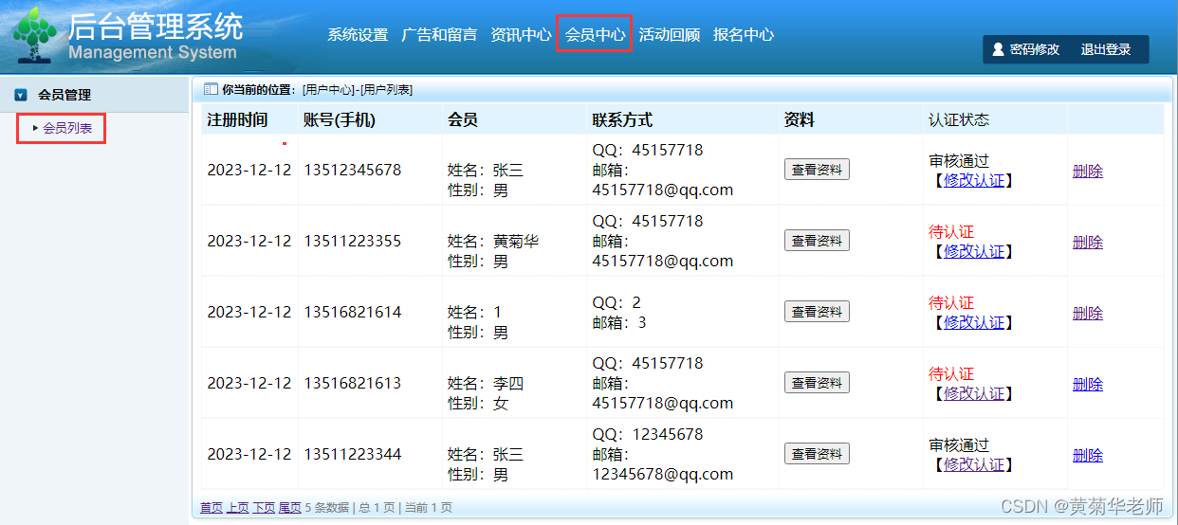This screenshot has width=1178, height=525.
Task: Go to 下页 in pagination
Action: [264, 508]
